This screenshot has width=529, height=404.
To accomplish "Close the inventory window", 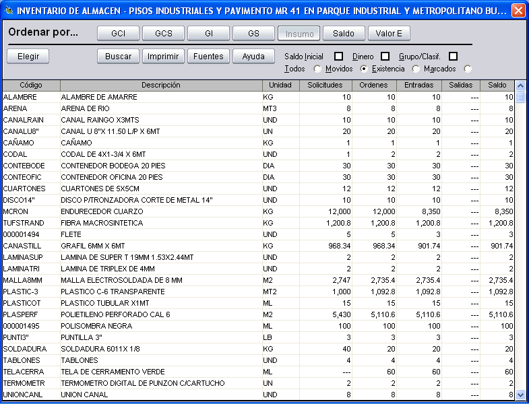I will [518, 11].
